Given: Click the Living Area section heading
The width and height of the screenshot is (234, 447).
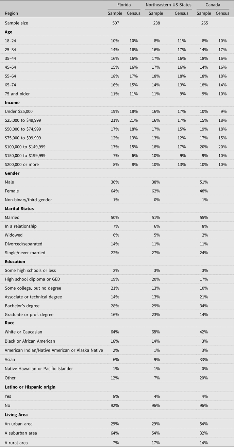Looking at the screenshot, I should (x=16, y=414).
